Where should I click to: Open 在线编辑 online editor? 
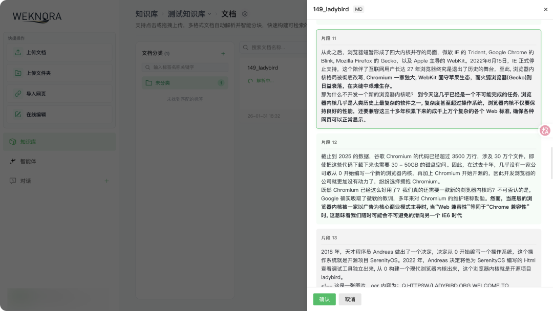click(59, 115)
